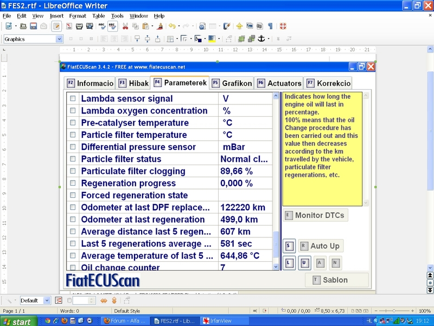Click the Print file directly icon
The height and width of the screenshot is (326, 434).
click(79, 26)
